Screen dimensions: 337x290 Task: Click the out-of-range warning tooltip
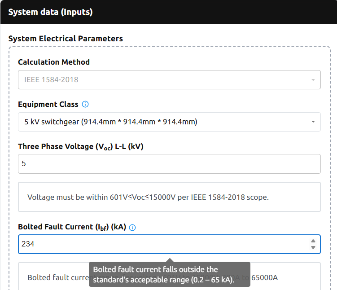[x=169, y=274]
